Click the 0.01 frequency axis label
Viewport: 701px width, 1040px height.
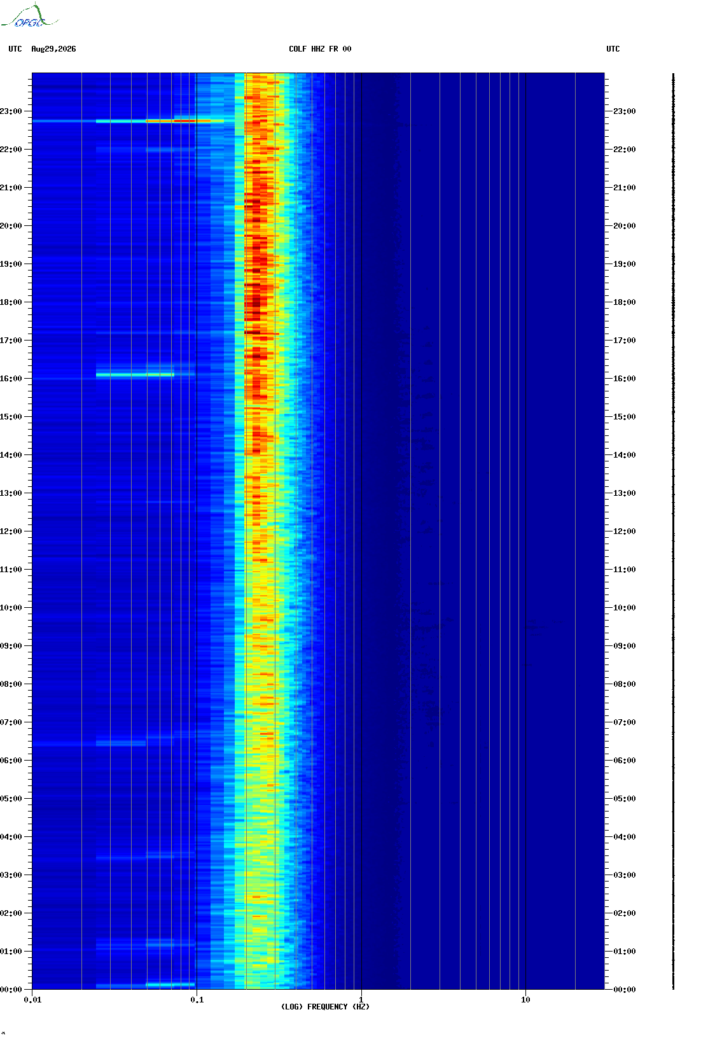32,1000
